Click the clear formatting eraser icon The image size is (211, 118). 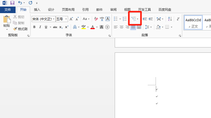96,19
